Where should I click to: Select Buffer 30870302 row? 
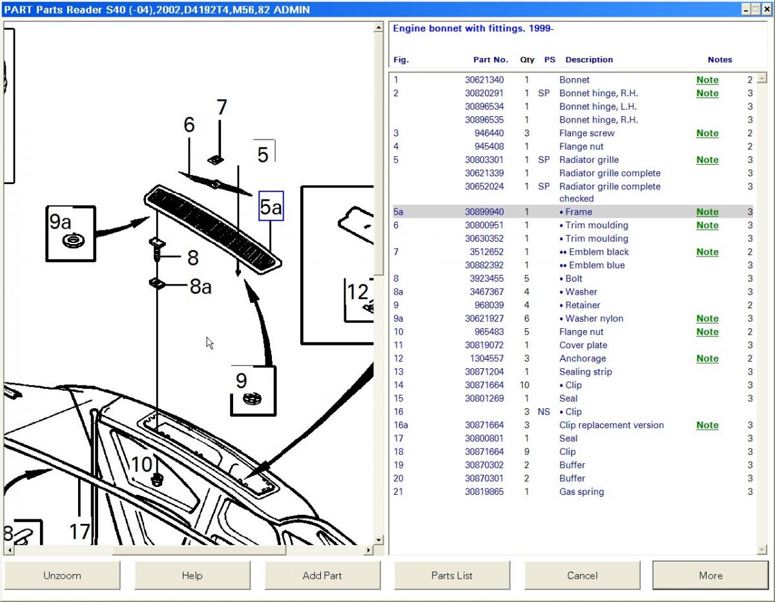click(573, 465)
